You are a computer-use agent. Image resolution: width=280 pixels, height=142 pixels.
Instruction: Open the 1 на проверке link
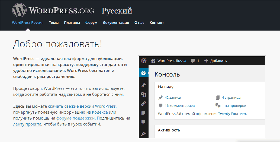pos(234,106)
